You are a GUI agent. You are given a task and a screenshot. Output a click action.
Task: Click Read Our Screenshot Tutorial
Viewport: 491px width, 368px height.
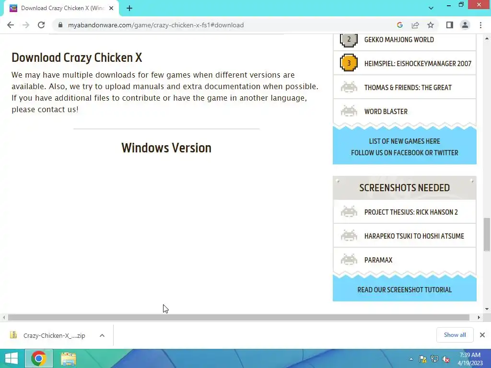(404, 290)
